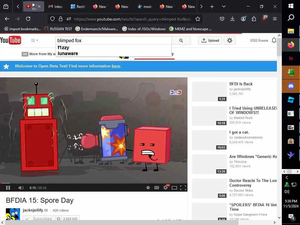This screenshot has width=300, height=225.
Task: Open Windows search in the taskbar
Action: [x=291, y=18]
